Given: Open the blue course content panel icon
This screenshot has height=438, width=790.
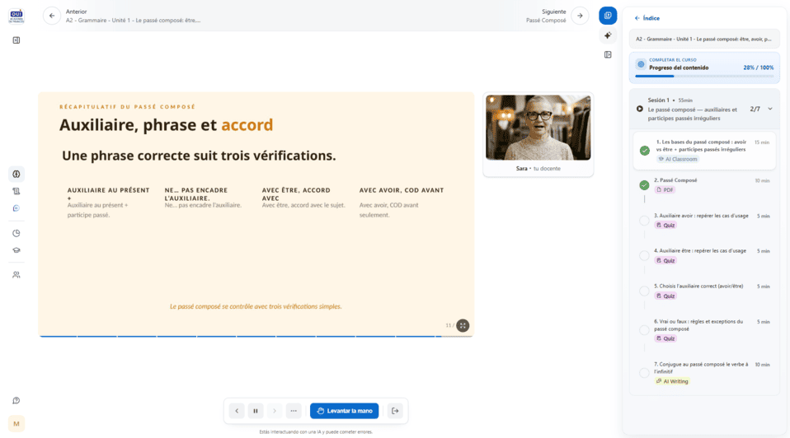Looking at the screenshot, I should (x=608, y=16).
